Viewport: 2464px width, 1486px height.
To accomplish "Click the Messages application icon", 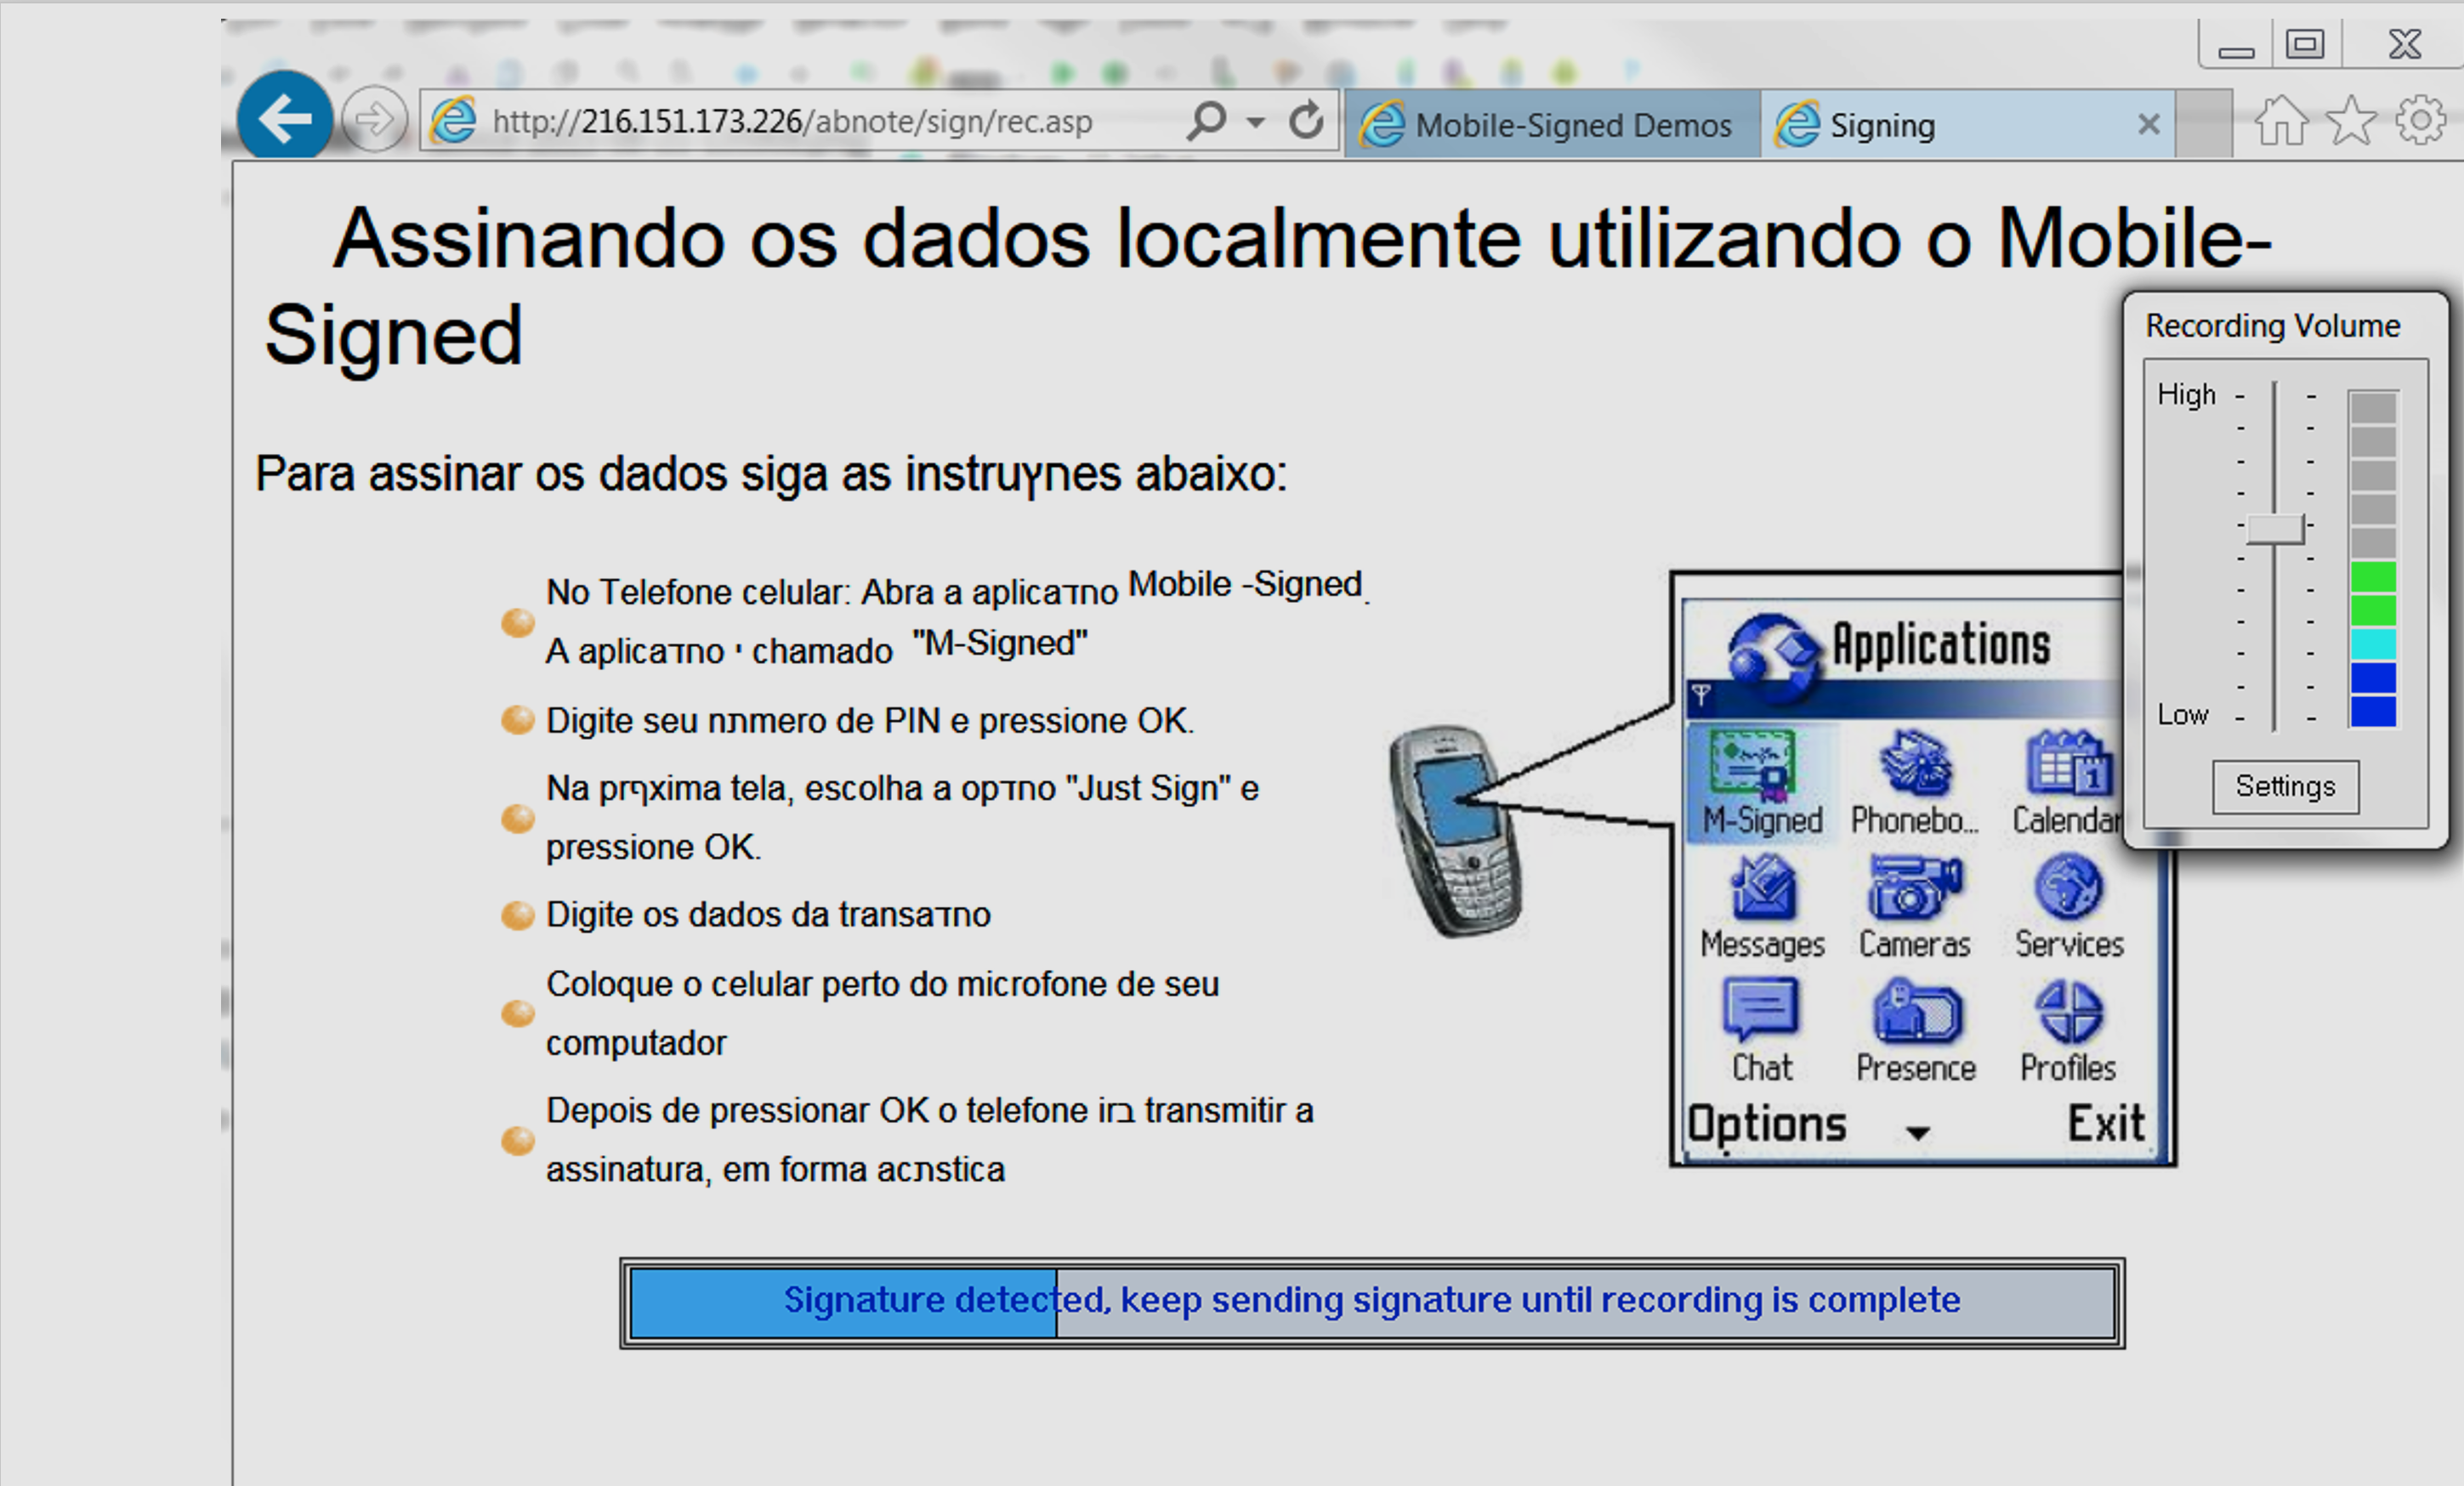I will click(x=1762, y=907).
